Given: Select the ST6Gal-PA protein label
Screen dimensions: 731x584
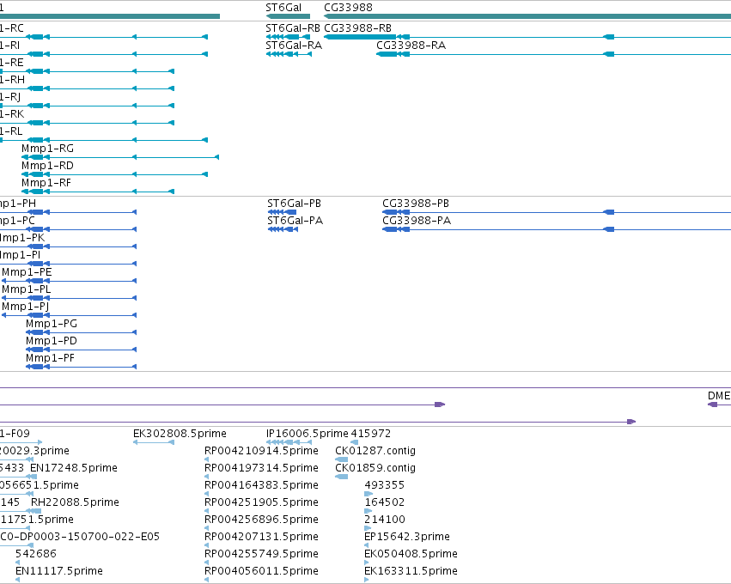Looking at the screenshot, I should (295, 221).
